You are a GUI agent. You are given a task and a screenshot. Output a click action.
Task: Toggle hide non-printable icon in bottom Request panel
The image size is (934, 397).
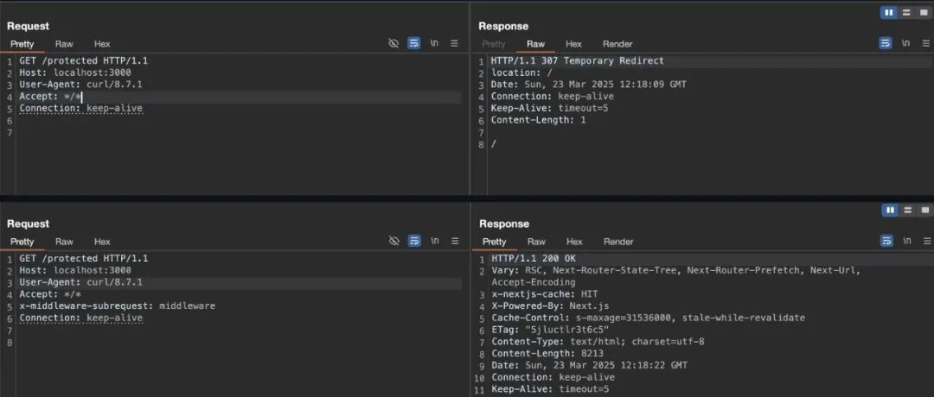click(393, 241)
